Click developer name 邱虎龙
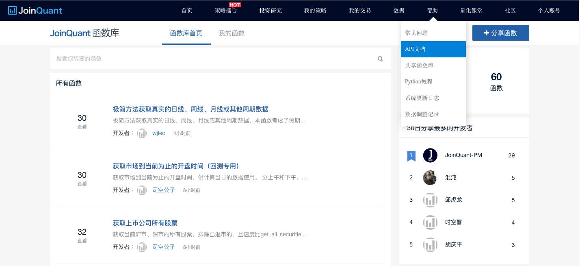 454,200
